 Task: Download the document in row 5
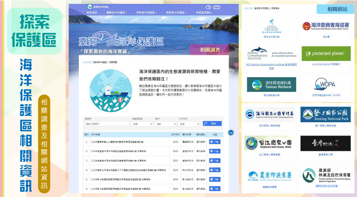tap(215, 180)
